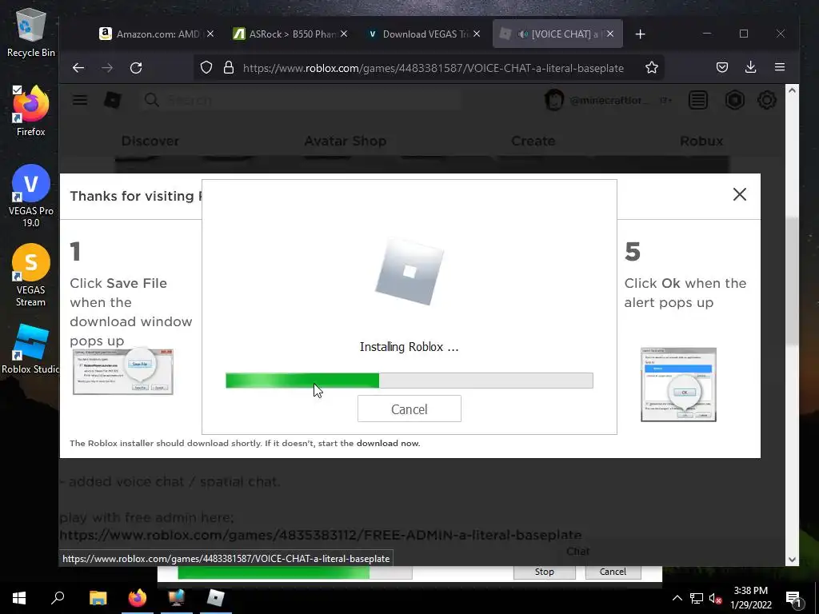Open VEGAS Pro 19.0 desktop shortcut
This screenshot has width=819, height=614.
(30, 196)
